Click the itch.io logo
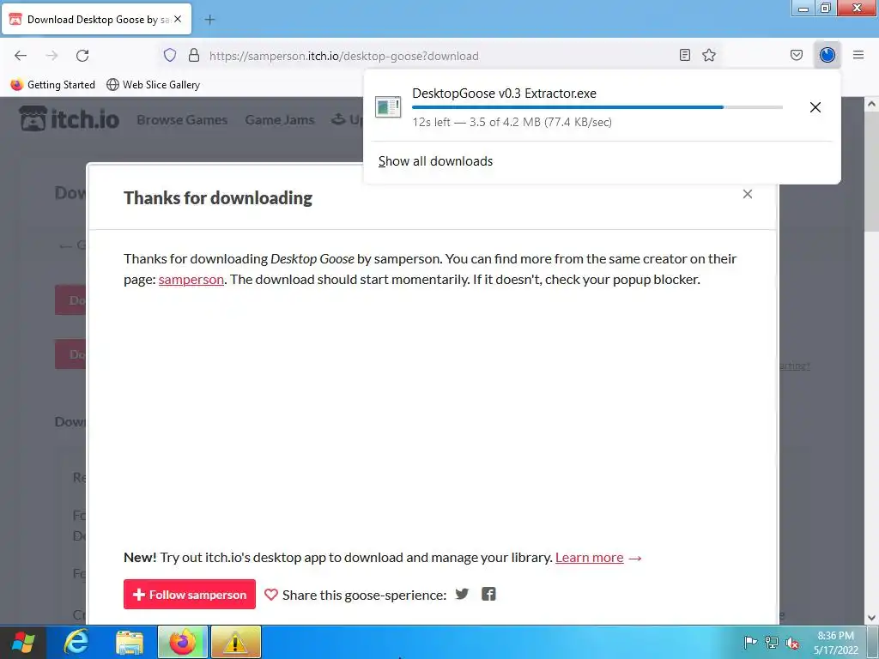This screenshot has width=879, height=659. (69, 118)
